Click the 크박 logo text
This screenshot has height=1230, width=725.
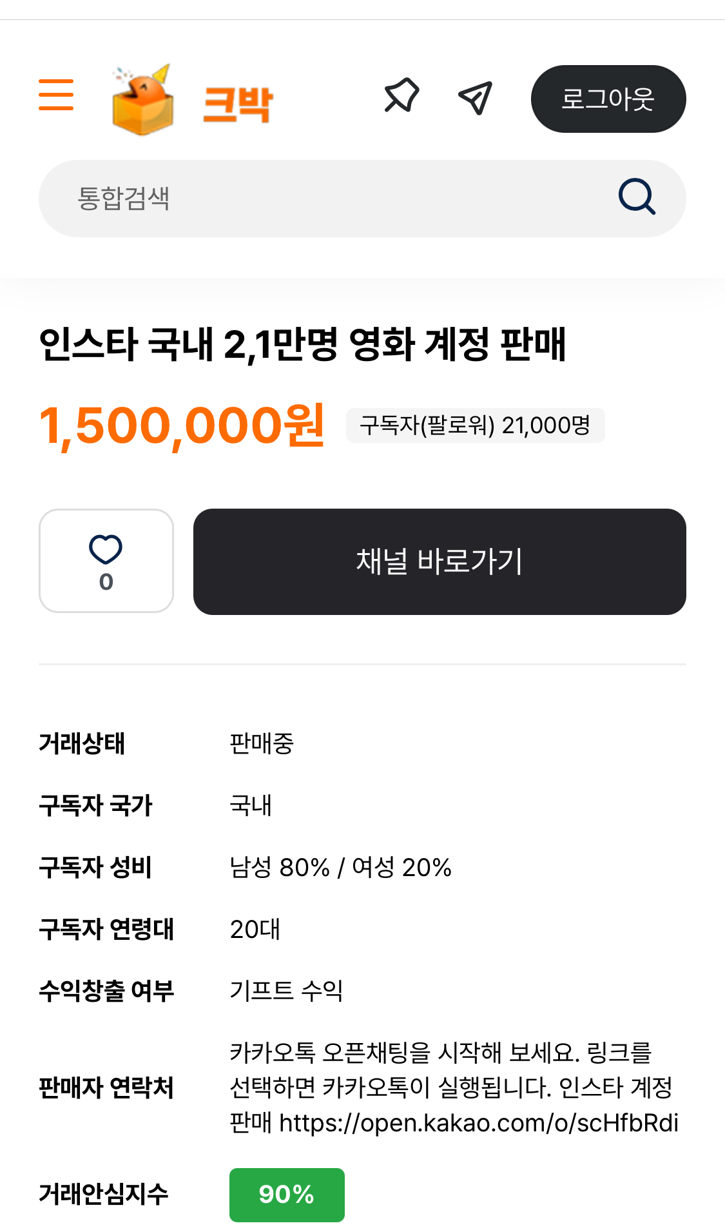(238, 103)
